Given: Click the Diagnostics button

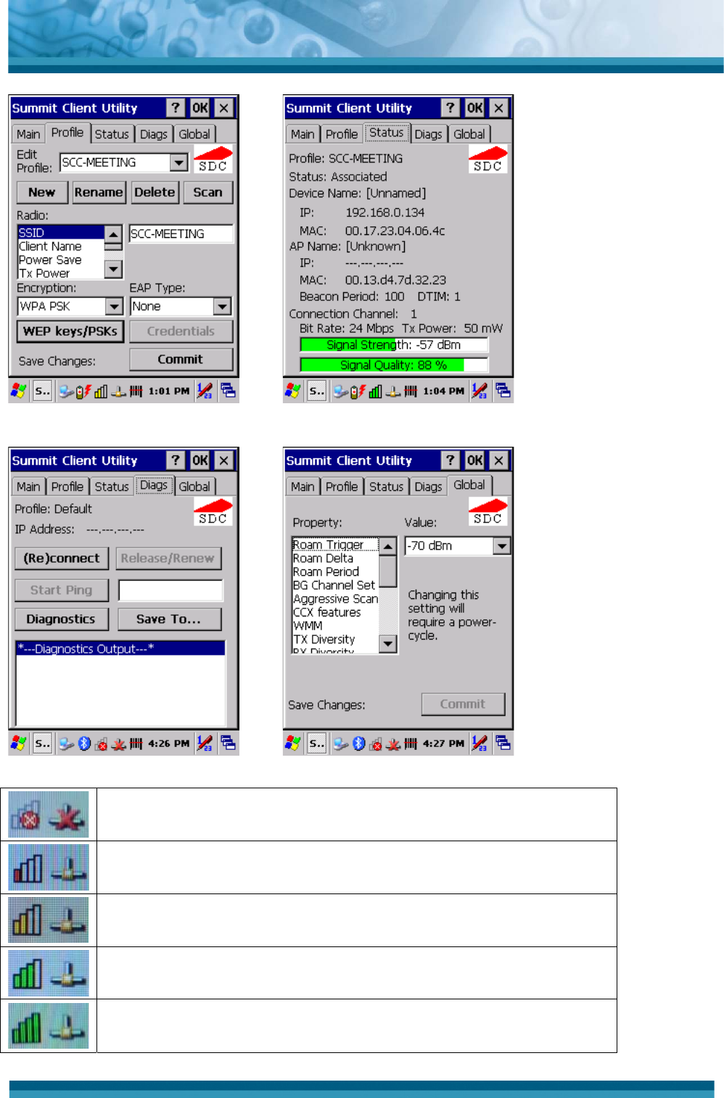Looking at the screenshot, I should 61,619.
